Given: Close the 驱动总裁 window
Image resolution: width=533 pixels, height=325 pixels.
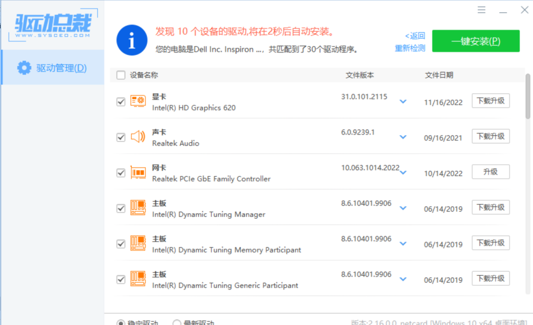Looking at the screenshot, I should pyautogui.click(x=525, y=10).
